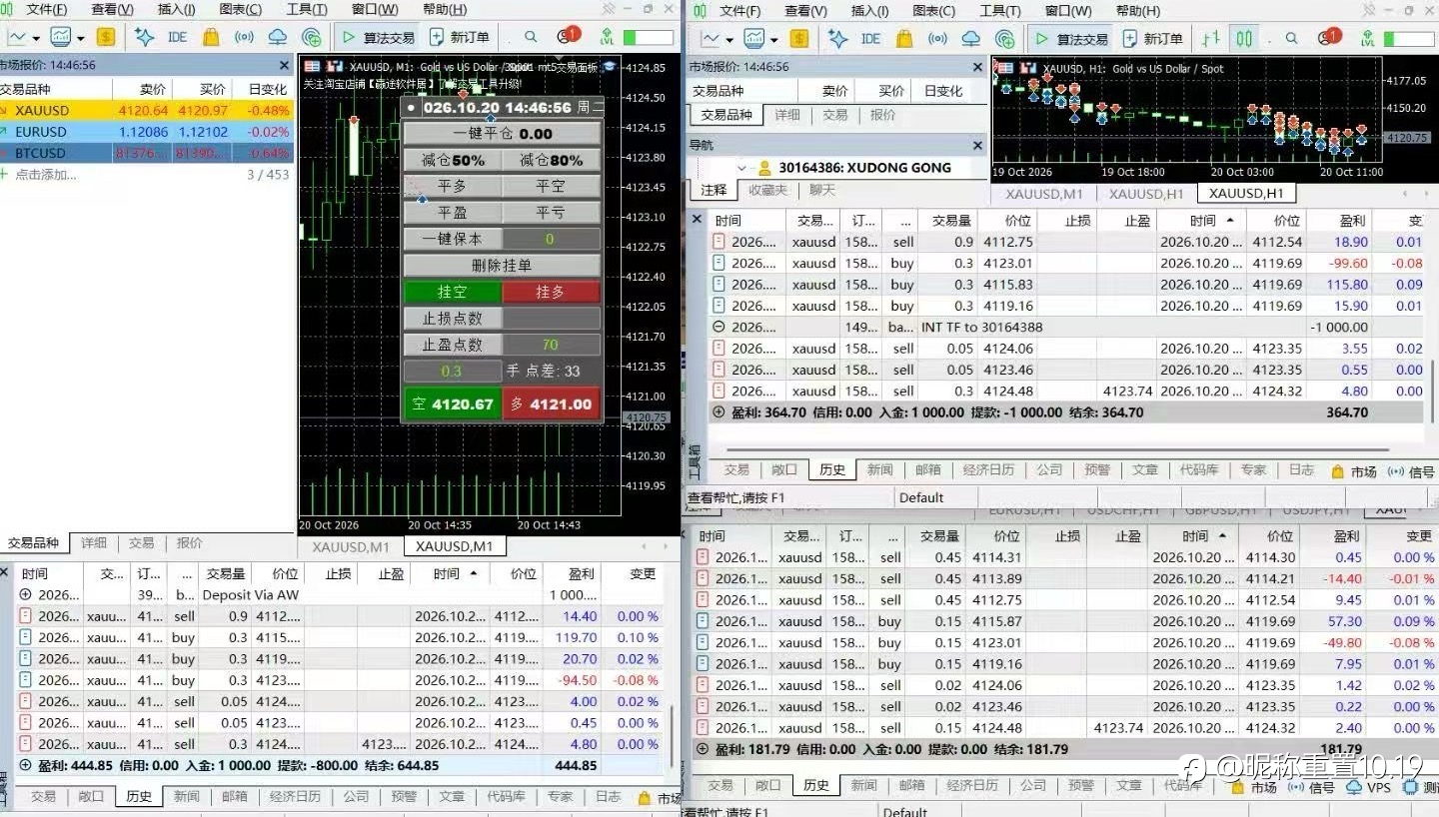Open the Market shopping bag in top-right window
The image size is (1439, 817).
click(904, 38)
